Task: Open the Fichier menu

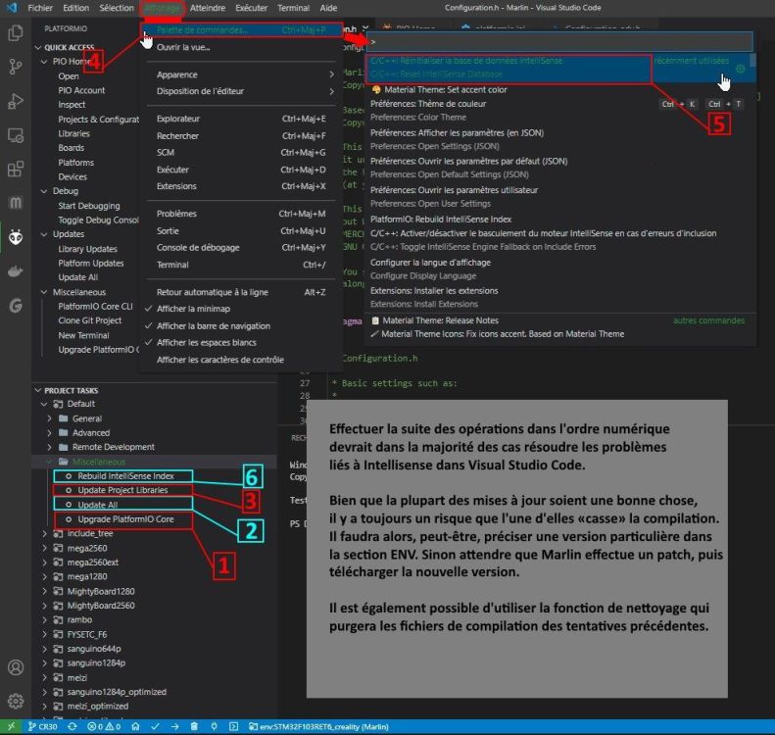Action: [x=40, y=8]
